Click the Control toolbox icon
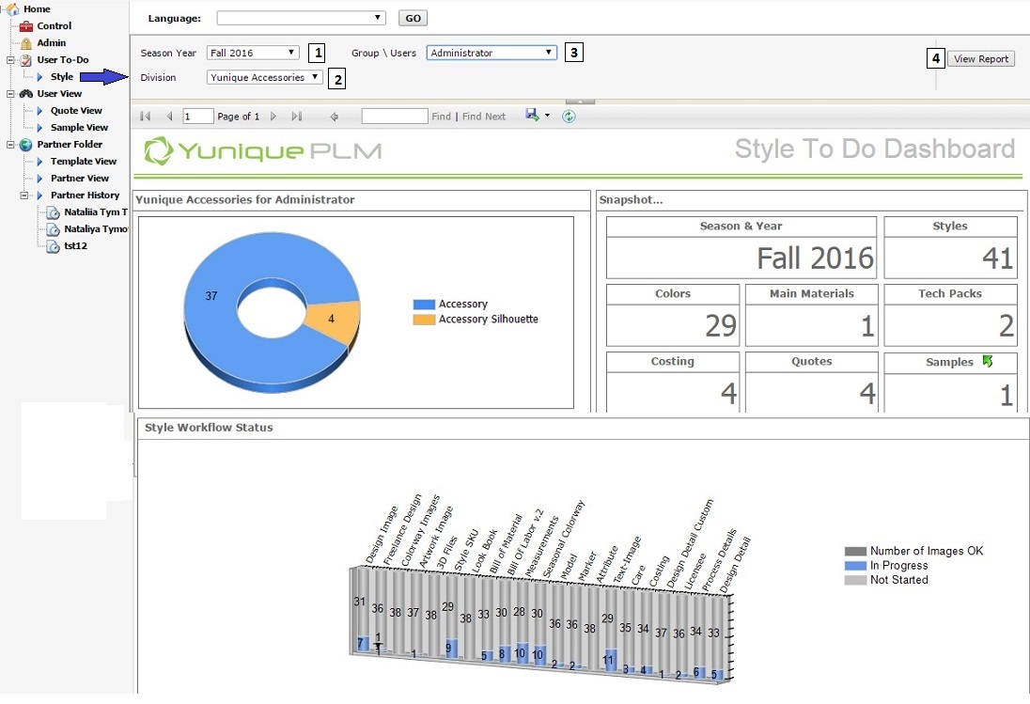The image size is (1030, 704). 25,26
